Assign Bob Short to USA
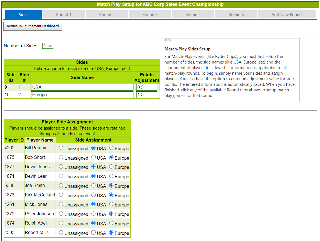320x241 pixels. click(93, 157)
